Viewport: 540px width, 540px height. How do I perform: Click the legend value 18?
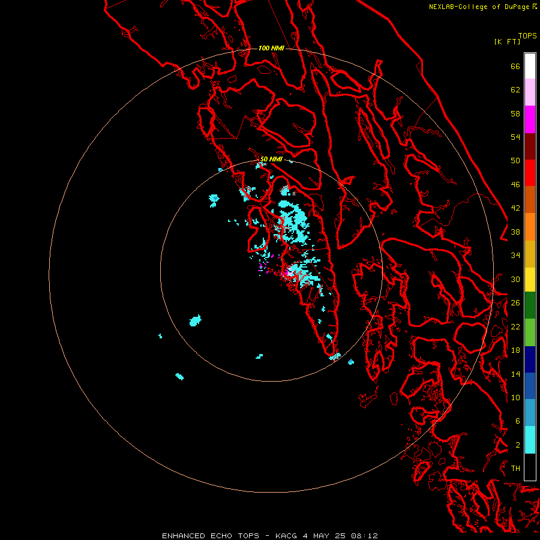[515, 350]
